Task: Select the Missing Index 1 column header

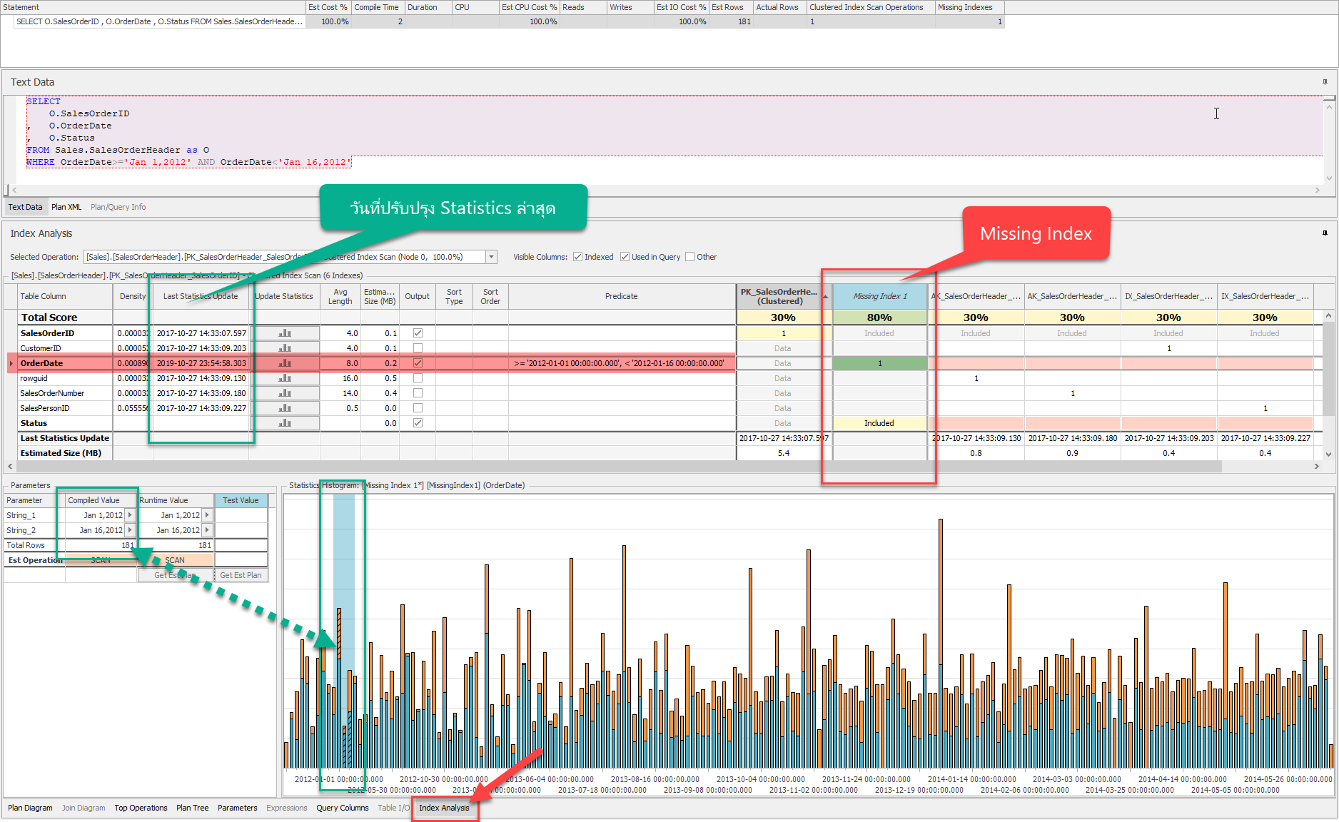Action: (x=879, y=296)
